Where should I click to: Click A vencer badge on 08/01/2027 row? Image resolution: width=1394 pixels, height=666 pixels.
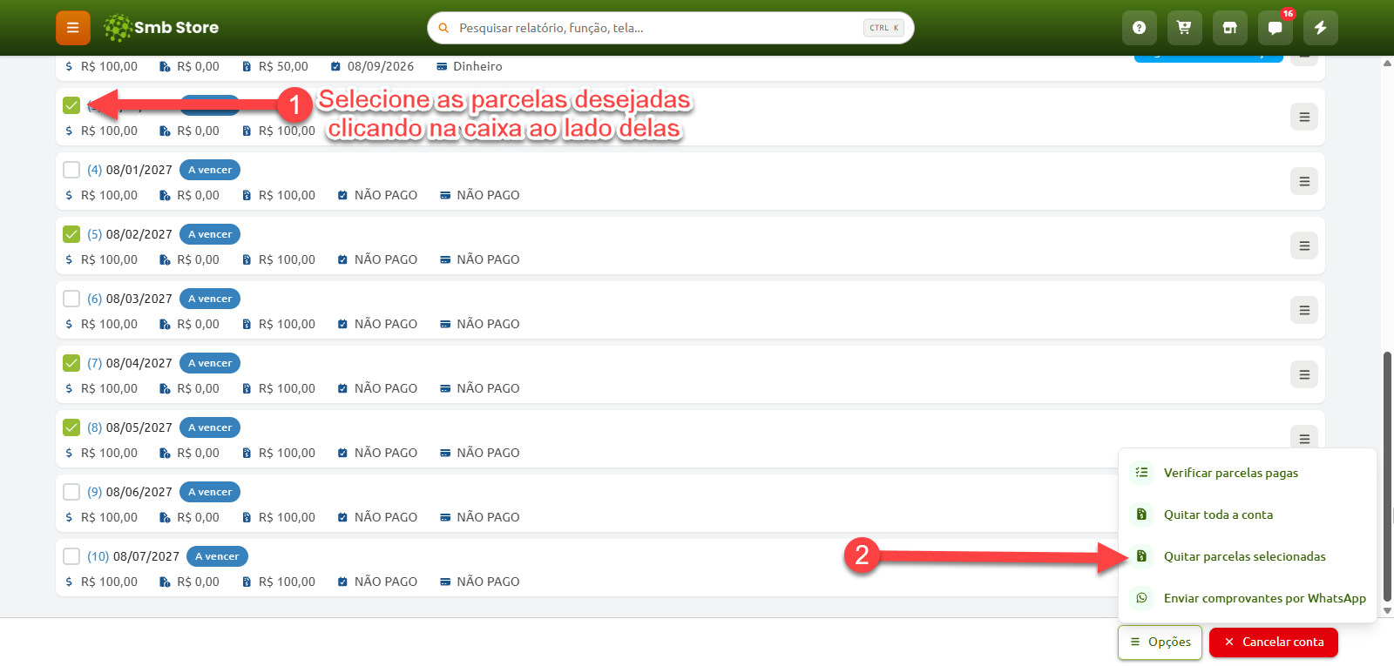pyautogui.click(x=210, y=170)
